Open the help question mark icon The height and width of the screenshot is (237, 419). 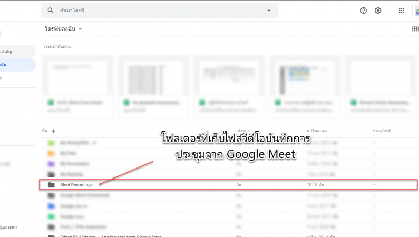click(x=364, y=11)
